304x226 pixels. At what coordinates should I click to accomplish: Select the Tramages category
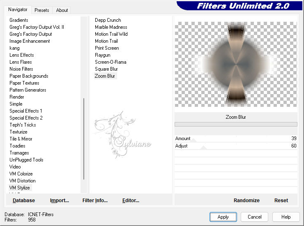[19, 153]
